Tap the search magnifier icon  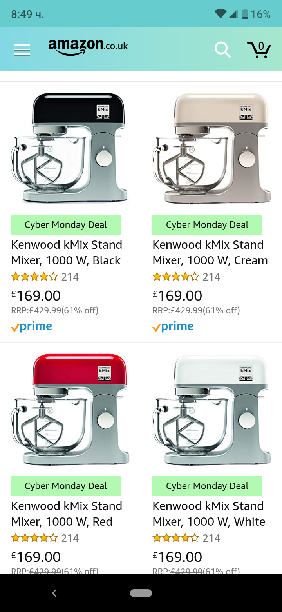(222, 50)
